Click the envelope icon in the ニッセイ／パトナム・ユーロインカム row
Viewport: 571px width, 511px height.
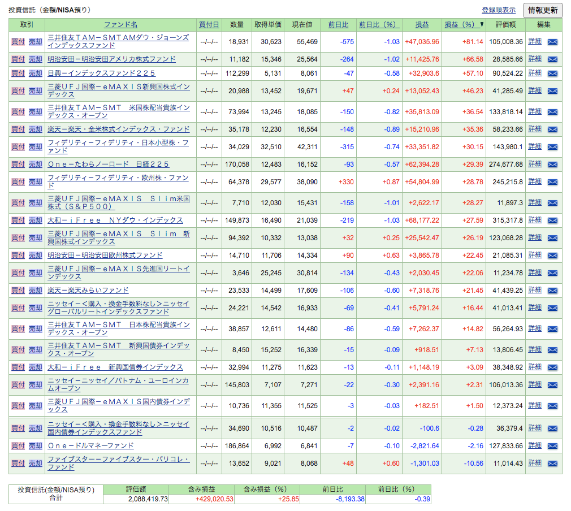(552, 385)
